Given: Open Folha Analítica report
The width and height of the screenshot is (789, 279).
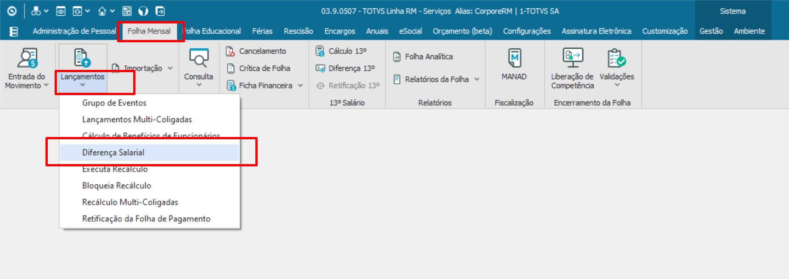Looking at the screenshot, I should pos(429,57).
